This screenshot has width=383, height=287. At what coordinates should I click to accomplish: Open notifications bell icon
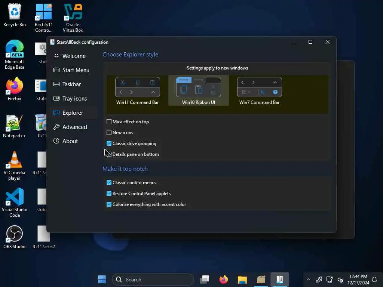374,280
